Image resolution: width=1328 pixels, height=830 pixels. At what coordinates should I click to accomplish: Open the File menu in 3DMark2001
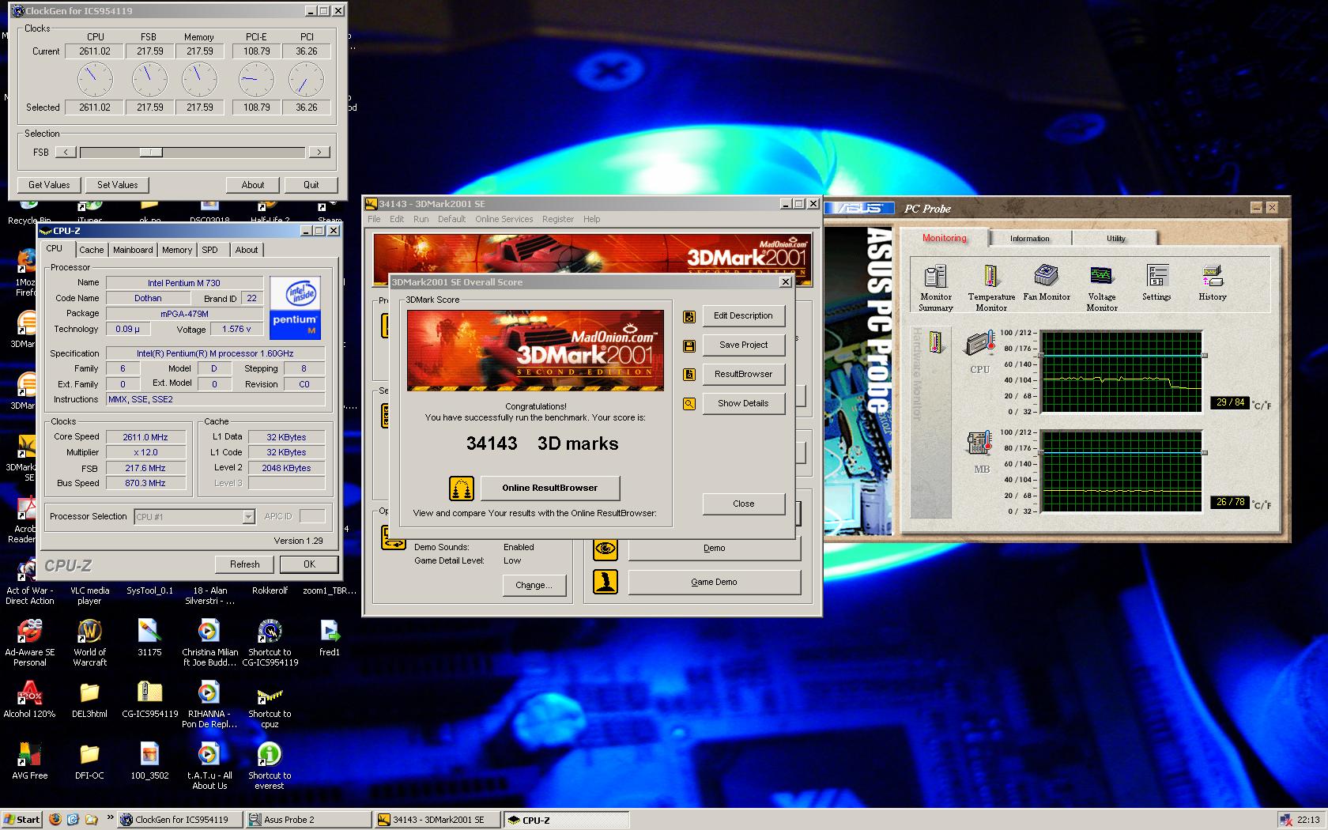pos(374,219)
